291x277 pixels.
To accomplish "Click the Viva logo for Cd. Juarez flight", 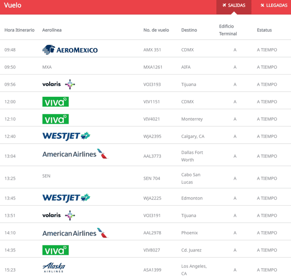I will click(x=55, y=250).
